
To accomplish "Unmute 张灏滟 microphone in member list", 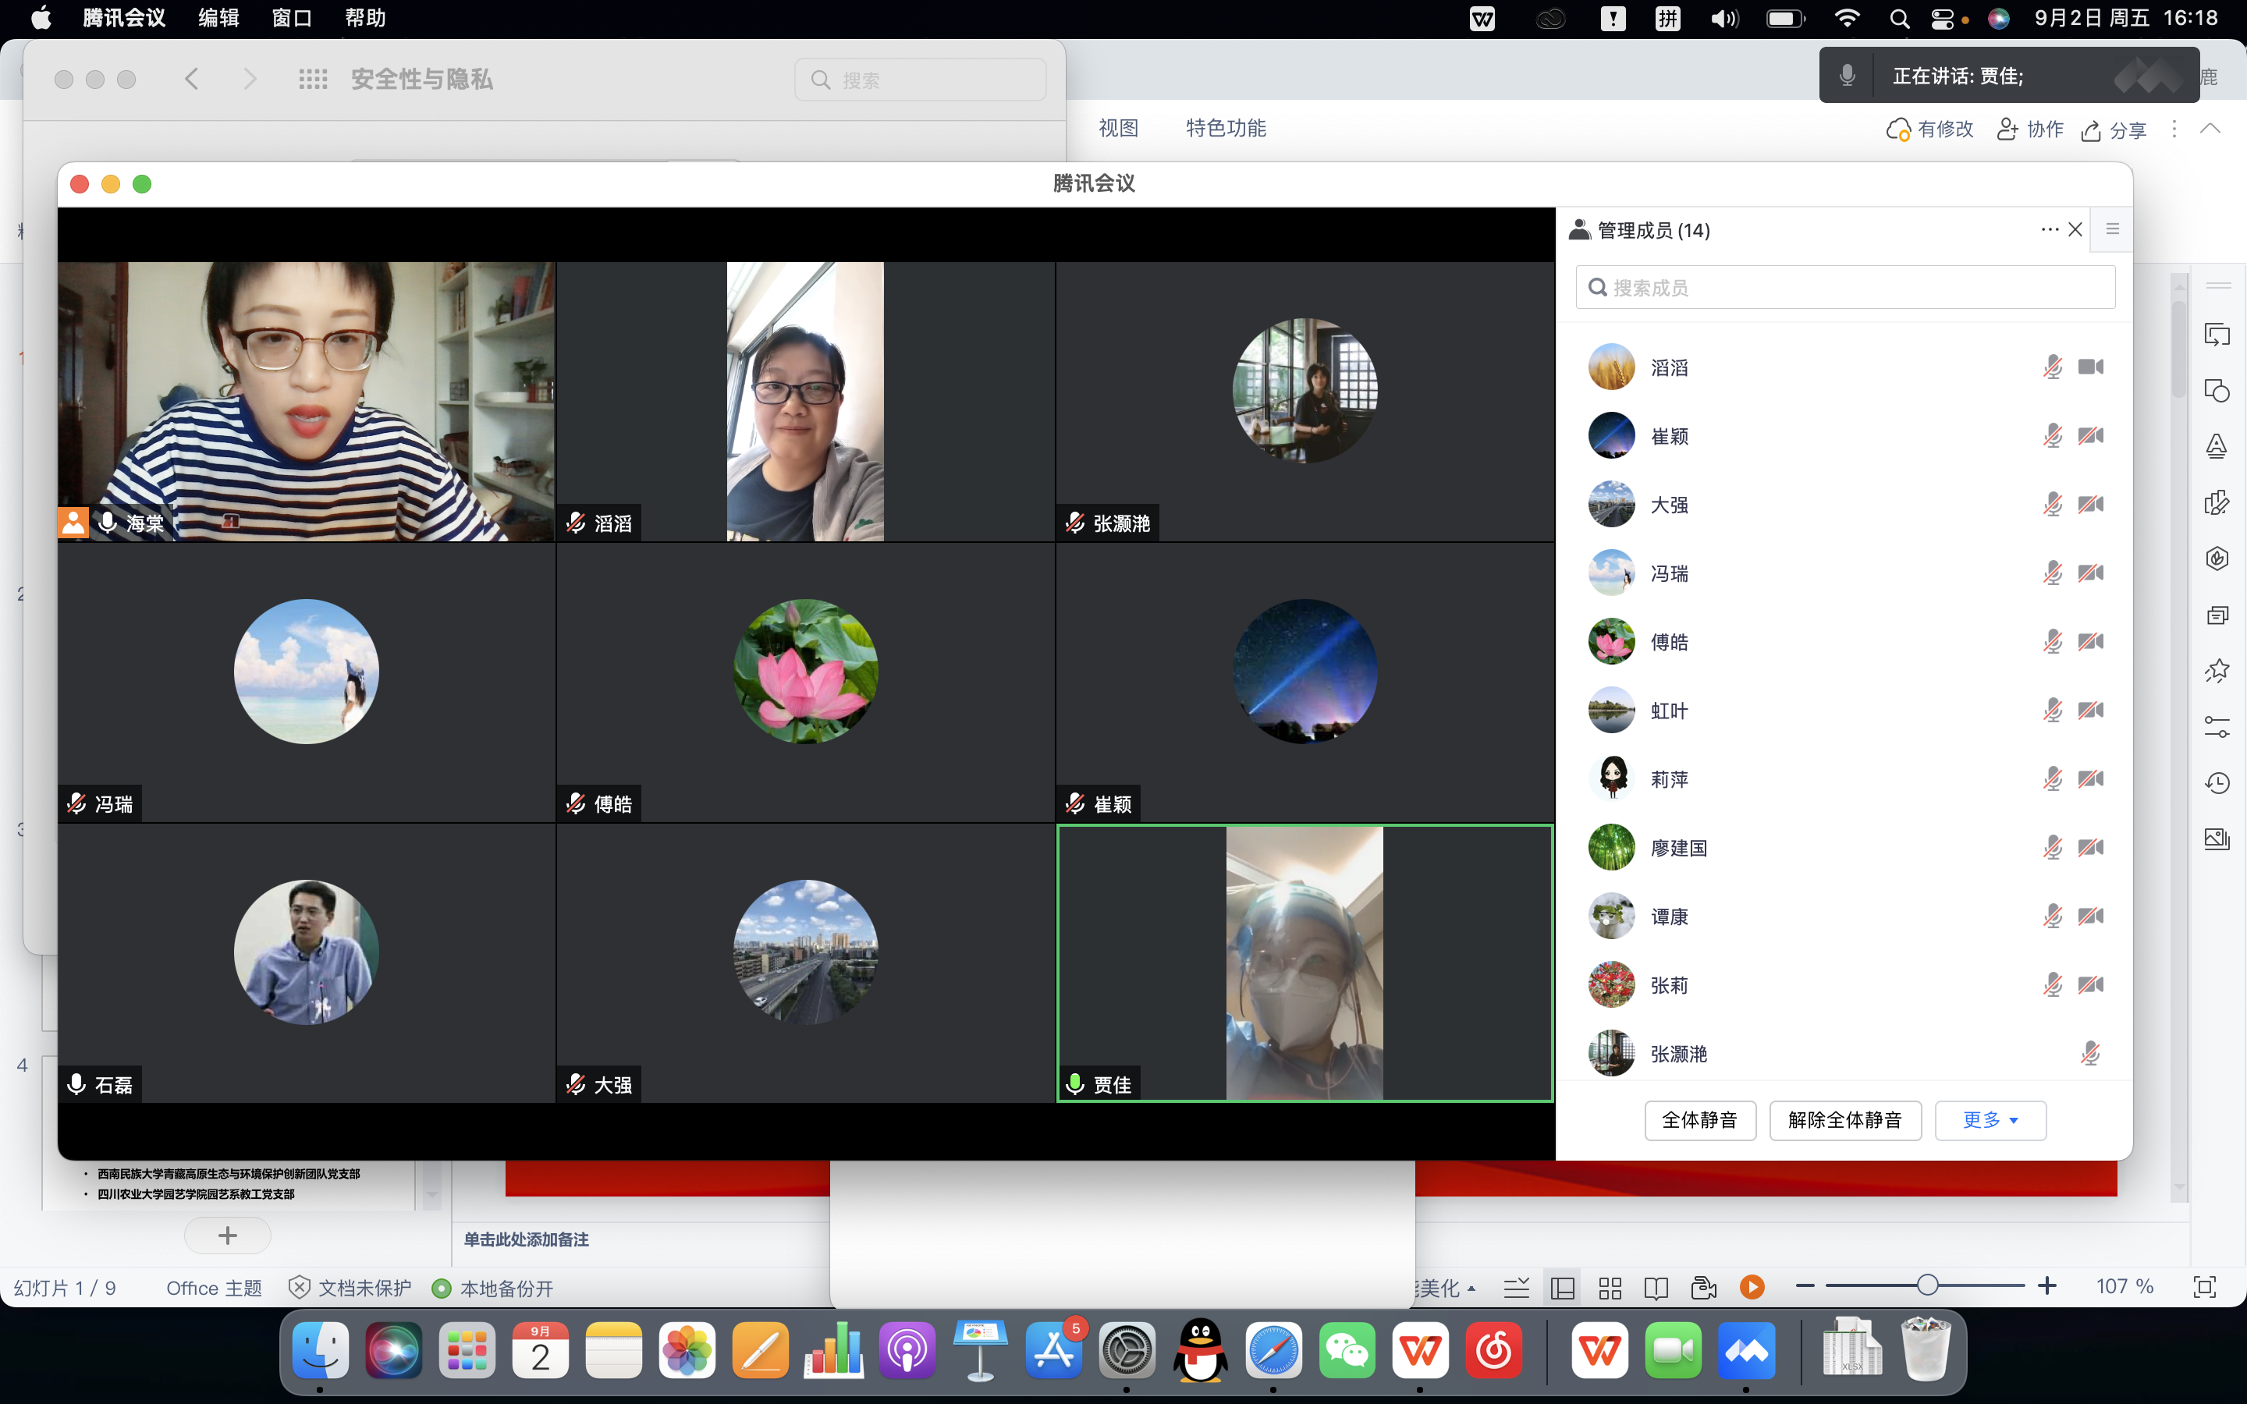I will (x=2090, y=1054).
